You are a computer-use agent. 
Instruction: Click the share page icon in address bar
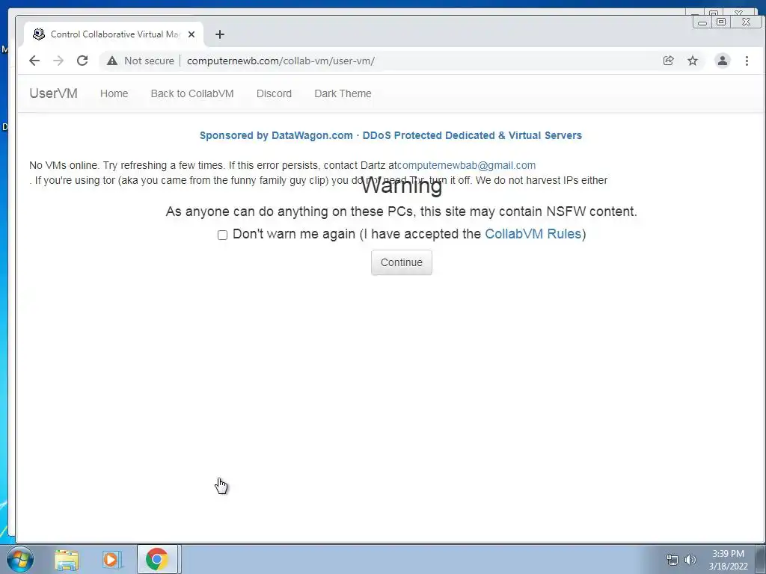668,61
